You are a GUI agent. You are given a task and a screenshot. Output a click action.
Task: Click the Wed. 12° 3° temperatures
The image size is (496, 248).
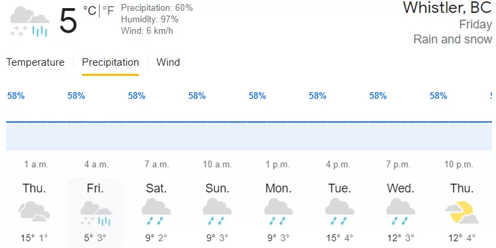[x=400, y=238]
